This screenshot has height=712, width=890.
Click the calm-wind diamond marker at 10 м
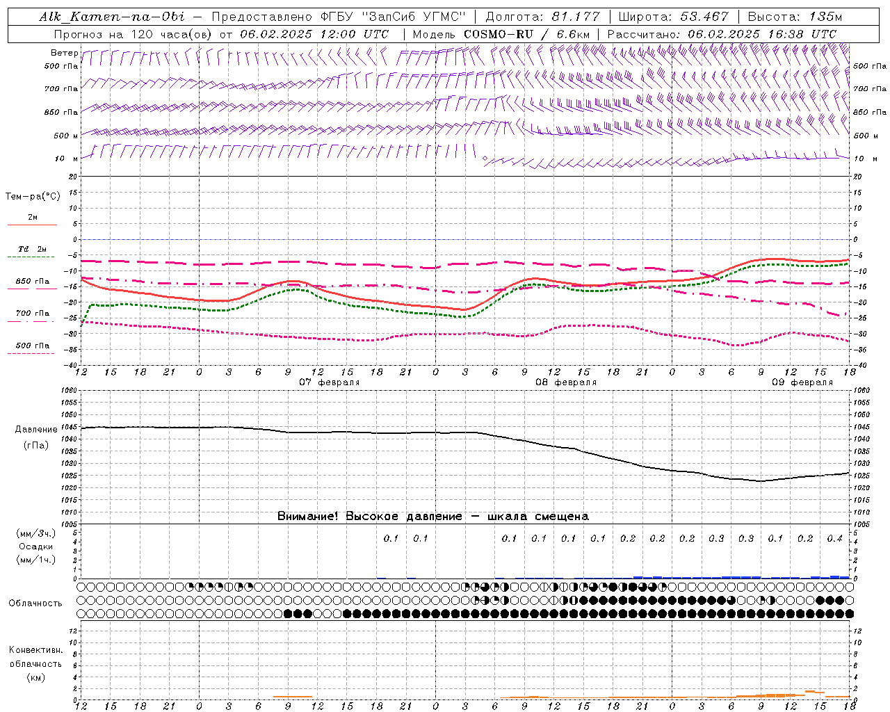coord(485,159)
